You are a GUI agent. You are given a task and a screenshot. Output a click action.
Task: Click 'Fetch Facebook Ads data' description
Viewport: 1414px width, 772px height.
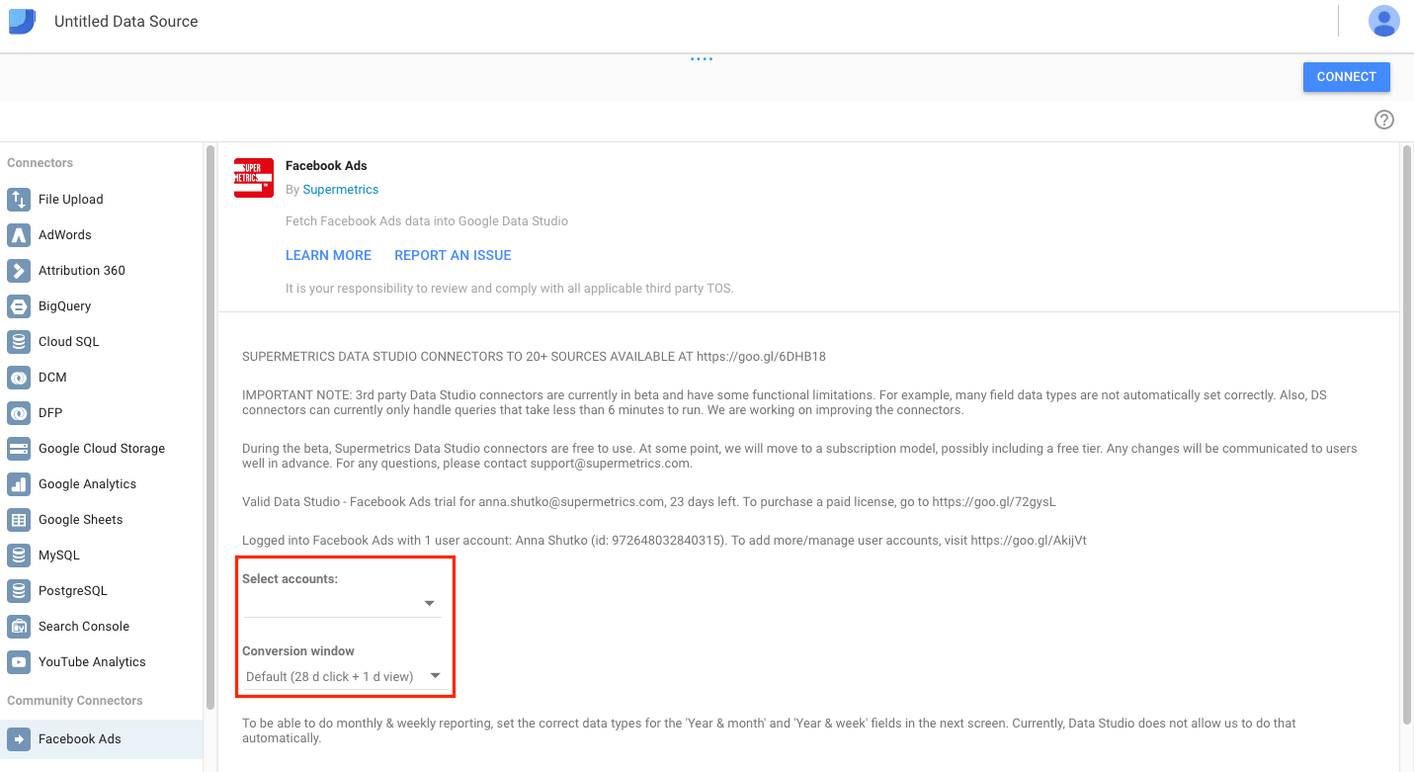(427, 221)
